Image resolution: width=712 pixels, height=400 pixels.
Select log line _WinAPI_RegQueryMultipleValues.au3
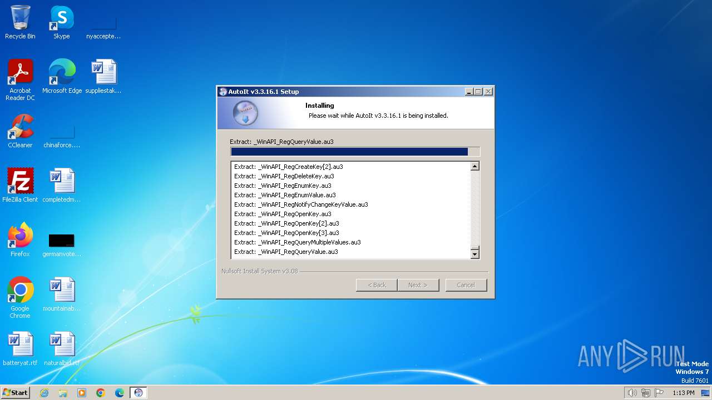click(298, 242)
